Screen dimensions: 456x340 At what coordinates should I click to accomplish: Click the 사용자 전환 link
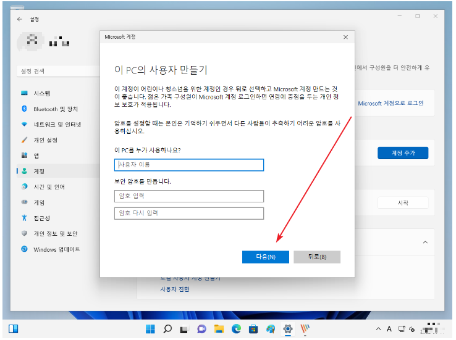pos(175,289)
